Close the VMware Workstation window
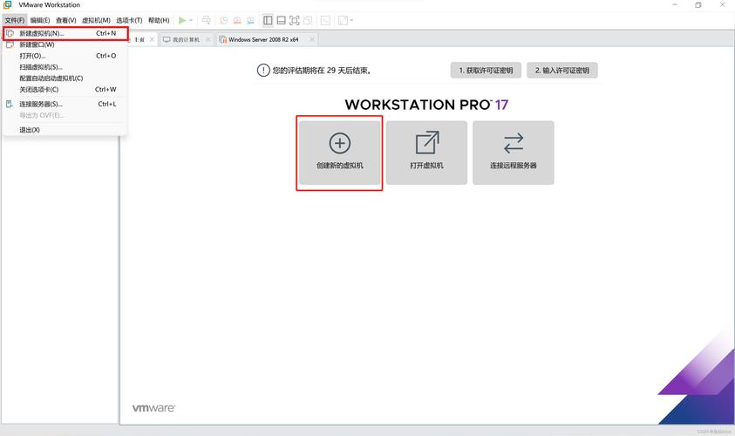Viewport: 735px width, 436px height. (722, 4)
